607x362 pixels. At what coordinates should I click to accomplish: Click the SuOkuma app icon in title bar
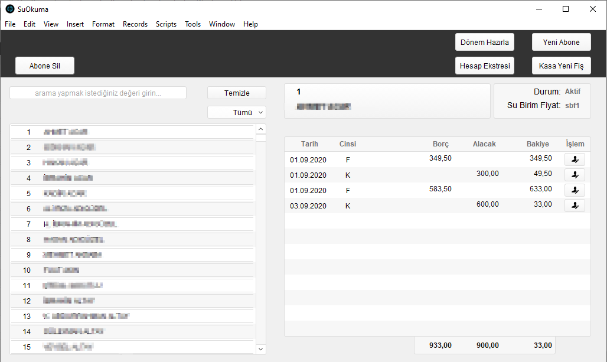(10, 9)
